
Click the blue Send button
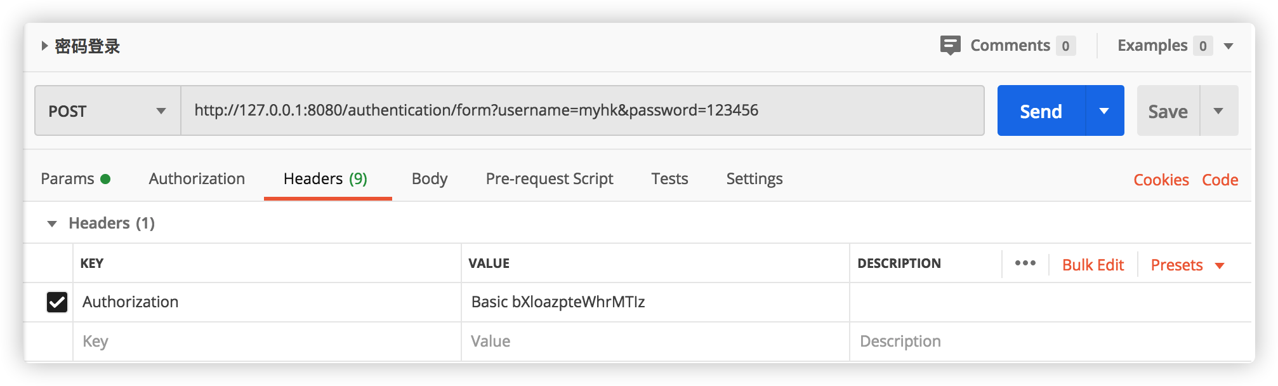pyautogui.click(x=1041, y=111)
